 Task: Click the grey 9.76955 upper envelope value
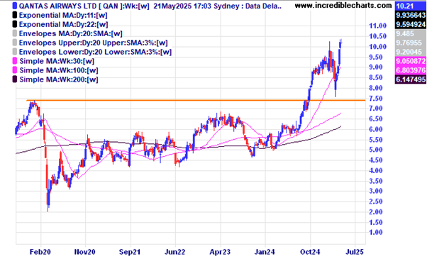click(411, 43)
